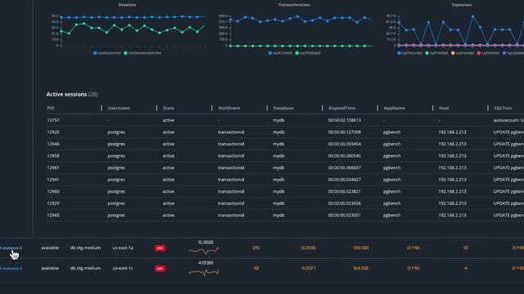The width and height of the screenshot is (524, 294).
Task: Sort sessions by the PID column header
Action: (51, 108)
